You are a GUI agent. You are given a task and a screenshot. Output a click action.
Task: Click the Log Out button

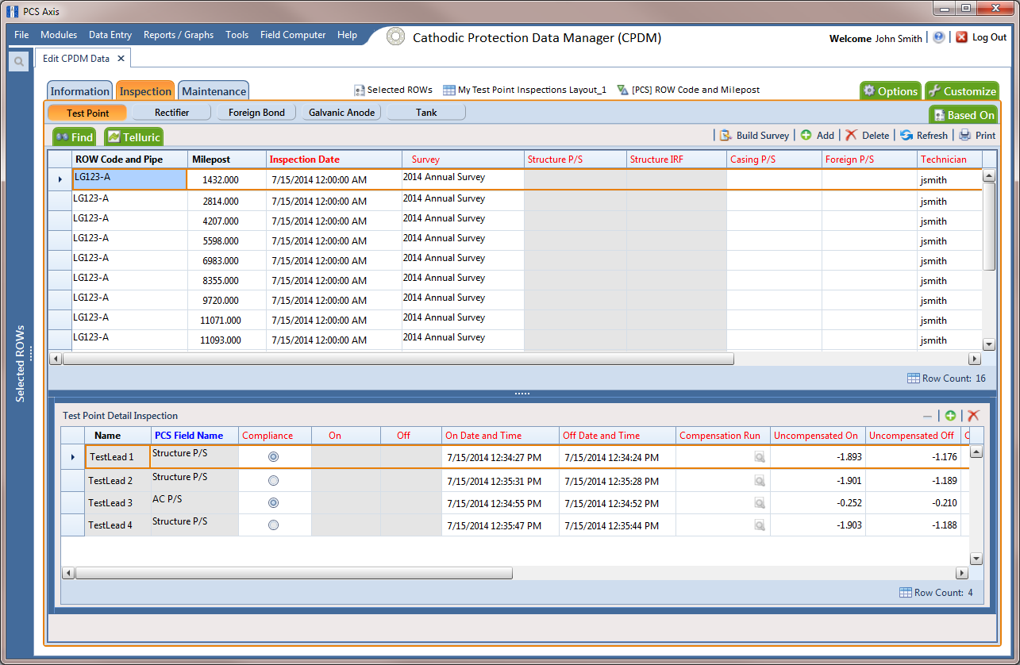[x=981, y=37]
